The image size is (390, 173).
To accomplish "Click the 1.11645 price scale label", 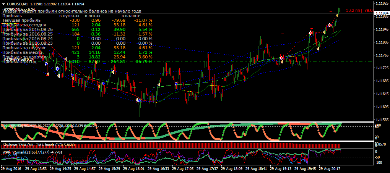I will point(382,94).
